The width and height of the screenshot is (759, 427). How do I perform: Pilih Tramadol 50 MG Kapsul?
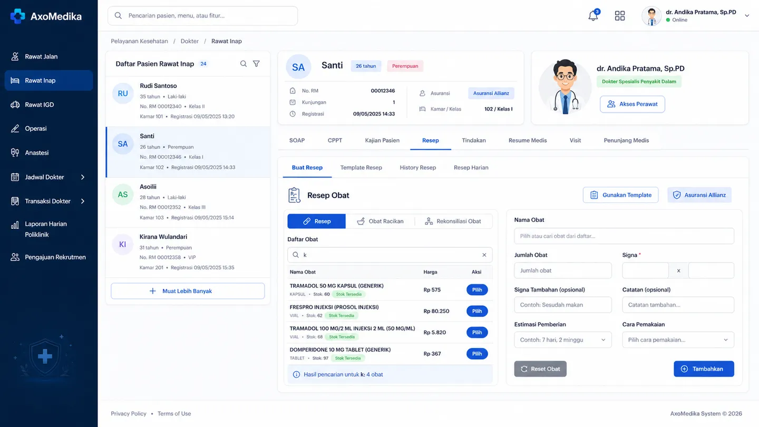pyautogui.click(x=477, y=290)
